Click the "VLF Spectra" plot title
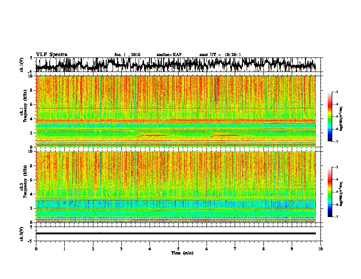 52,55
